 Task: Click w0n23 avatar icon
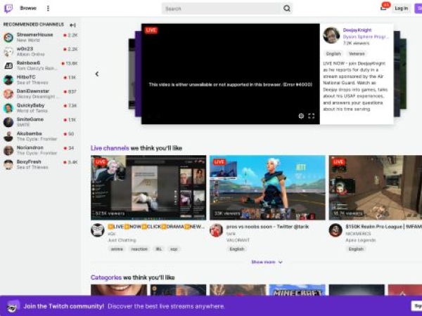tap(8, 52)
